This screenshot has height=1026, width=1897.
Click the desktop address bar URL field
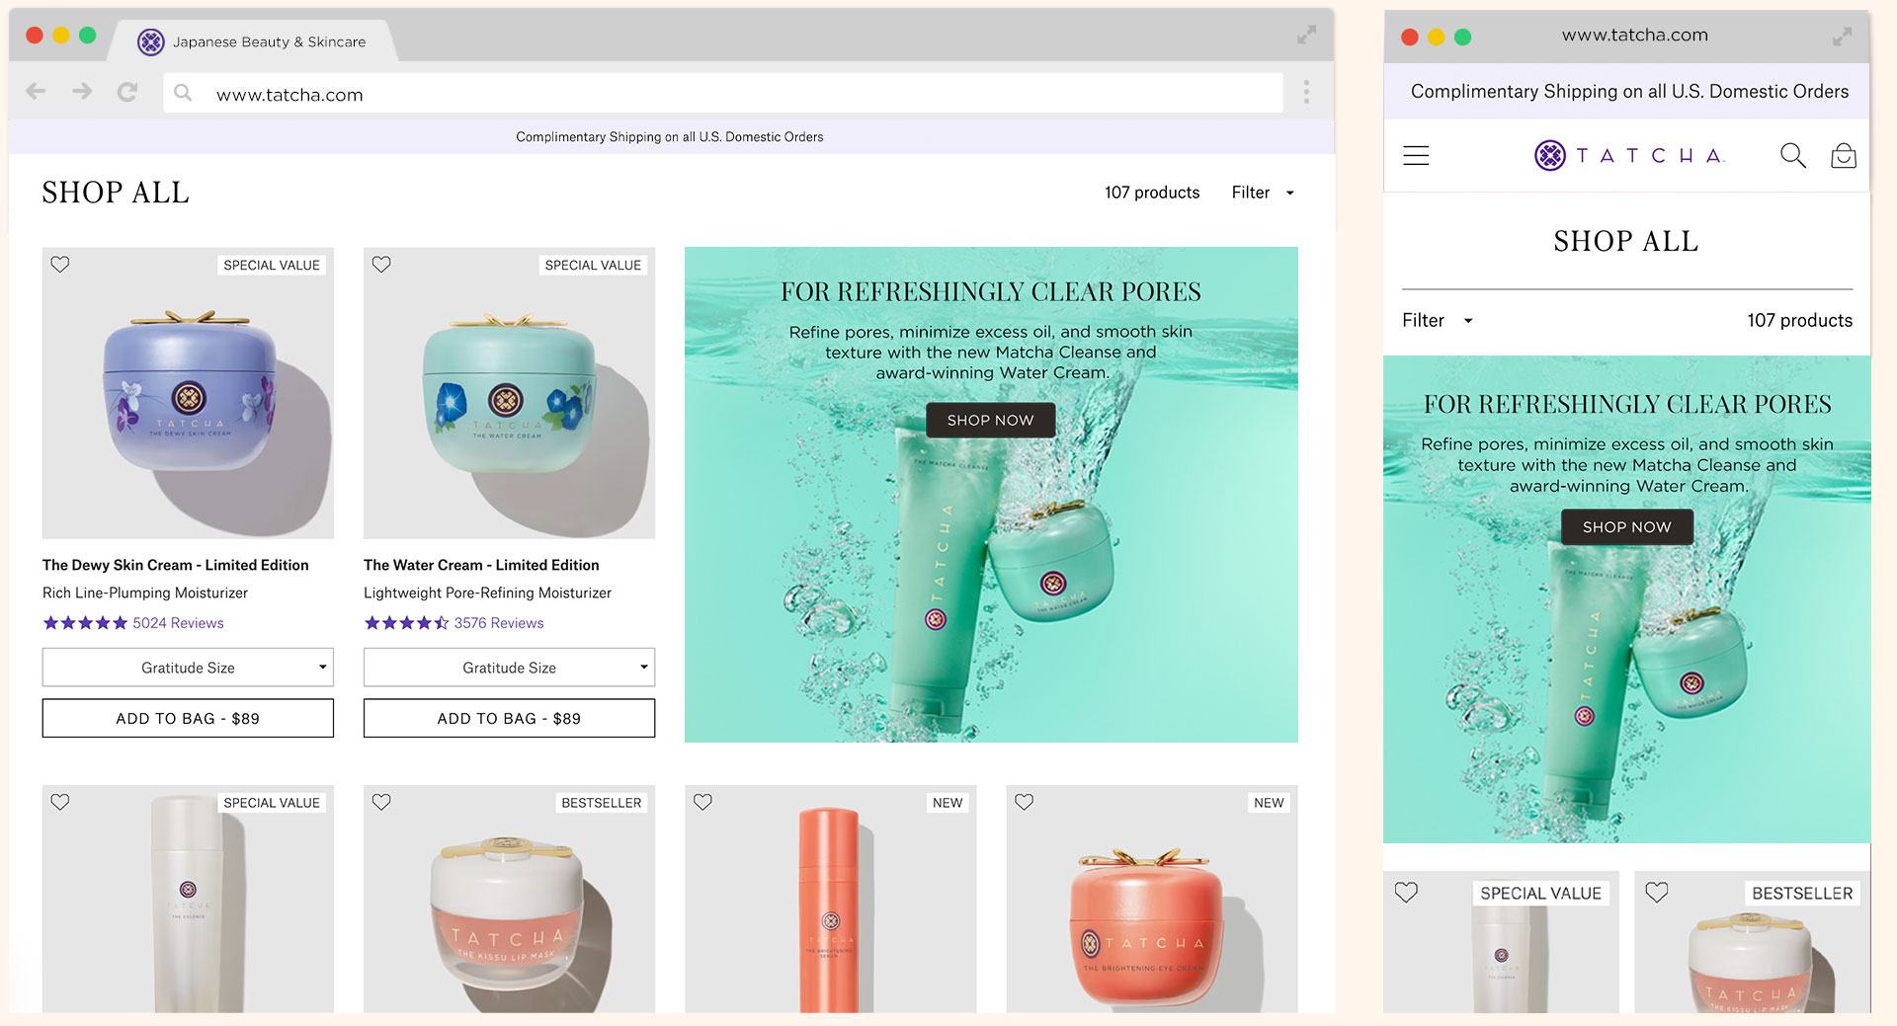click(x=723, y=93)
